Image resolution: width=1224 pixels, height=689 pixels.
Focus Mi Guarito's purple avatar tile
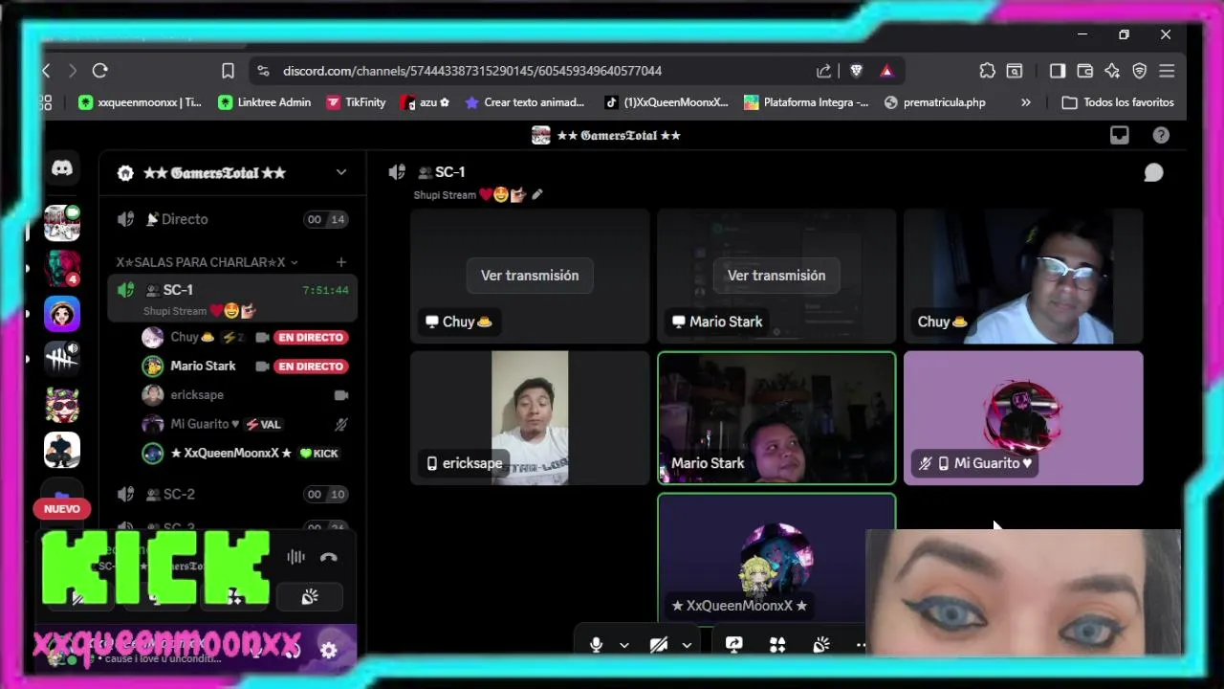(x=1023, y=418)
